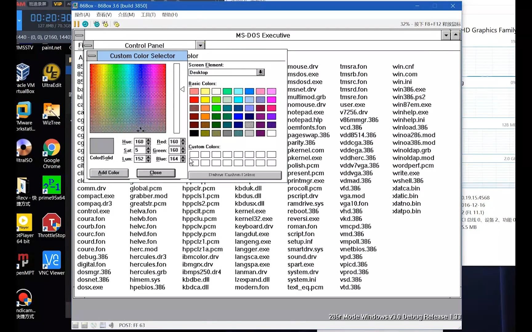The image size is (532, 332).
Task: Close the Custom Color Selector dialog
Action: pyautogui.click(x=155, y=173)
